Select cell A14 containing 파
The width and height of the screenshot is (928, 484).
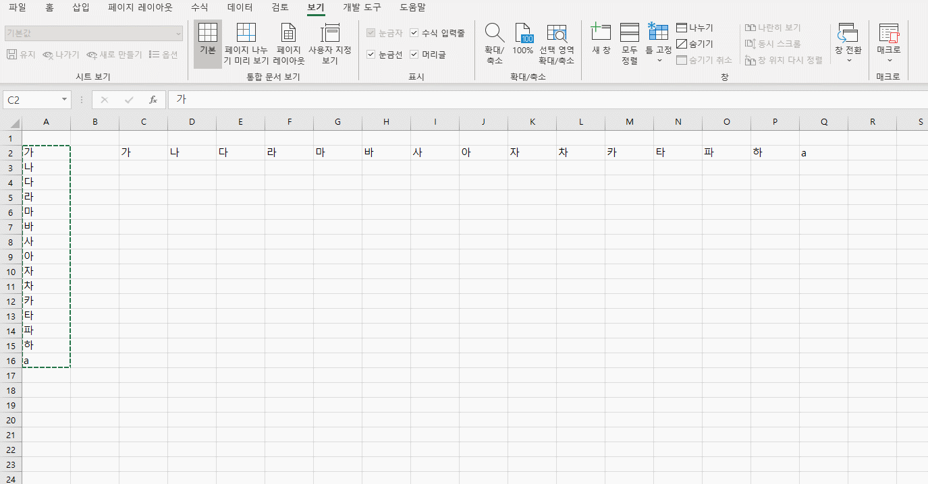[x=46, y=331]
